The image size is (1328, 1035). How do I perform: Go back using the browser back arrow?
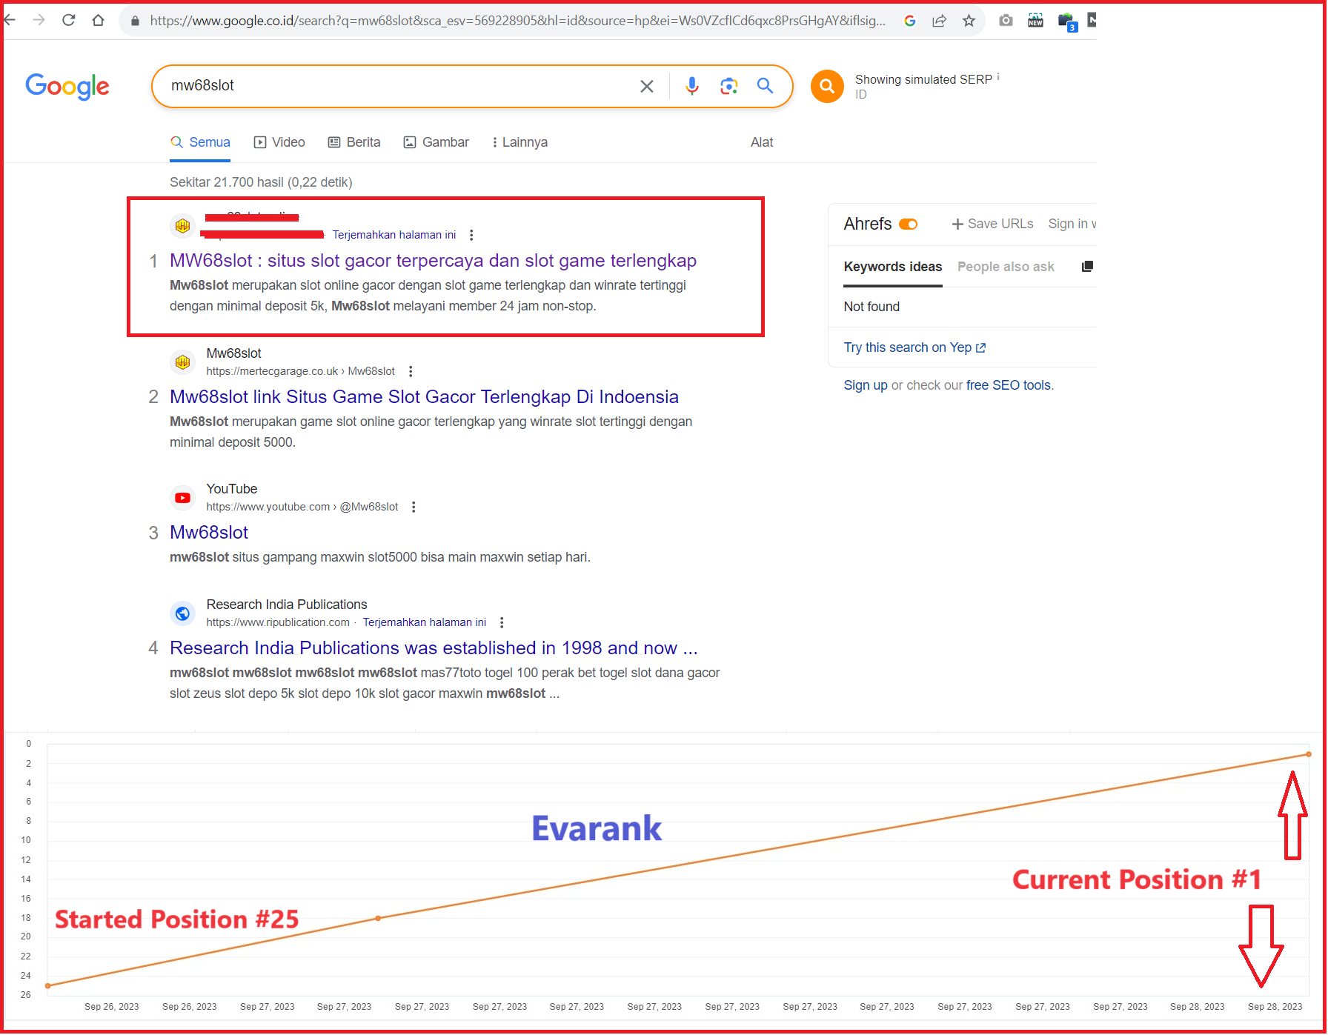pyautogui.click(x=9, y=21)
